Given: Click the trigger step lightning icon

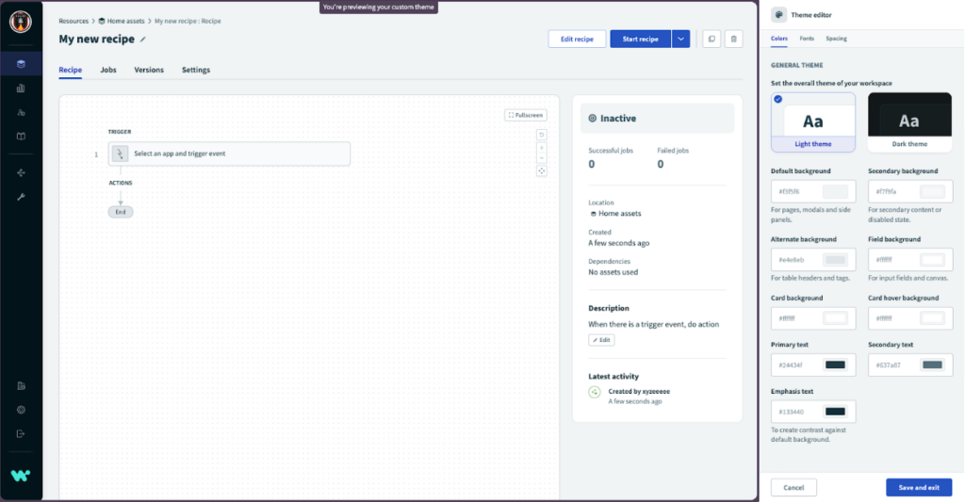Looking at the screenshot, I should [x=120, y=154].
